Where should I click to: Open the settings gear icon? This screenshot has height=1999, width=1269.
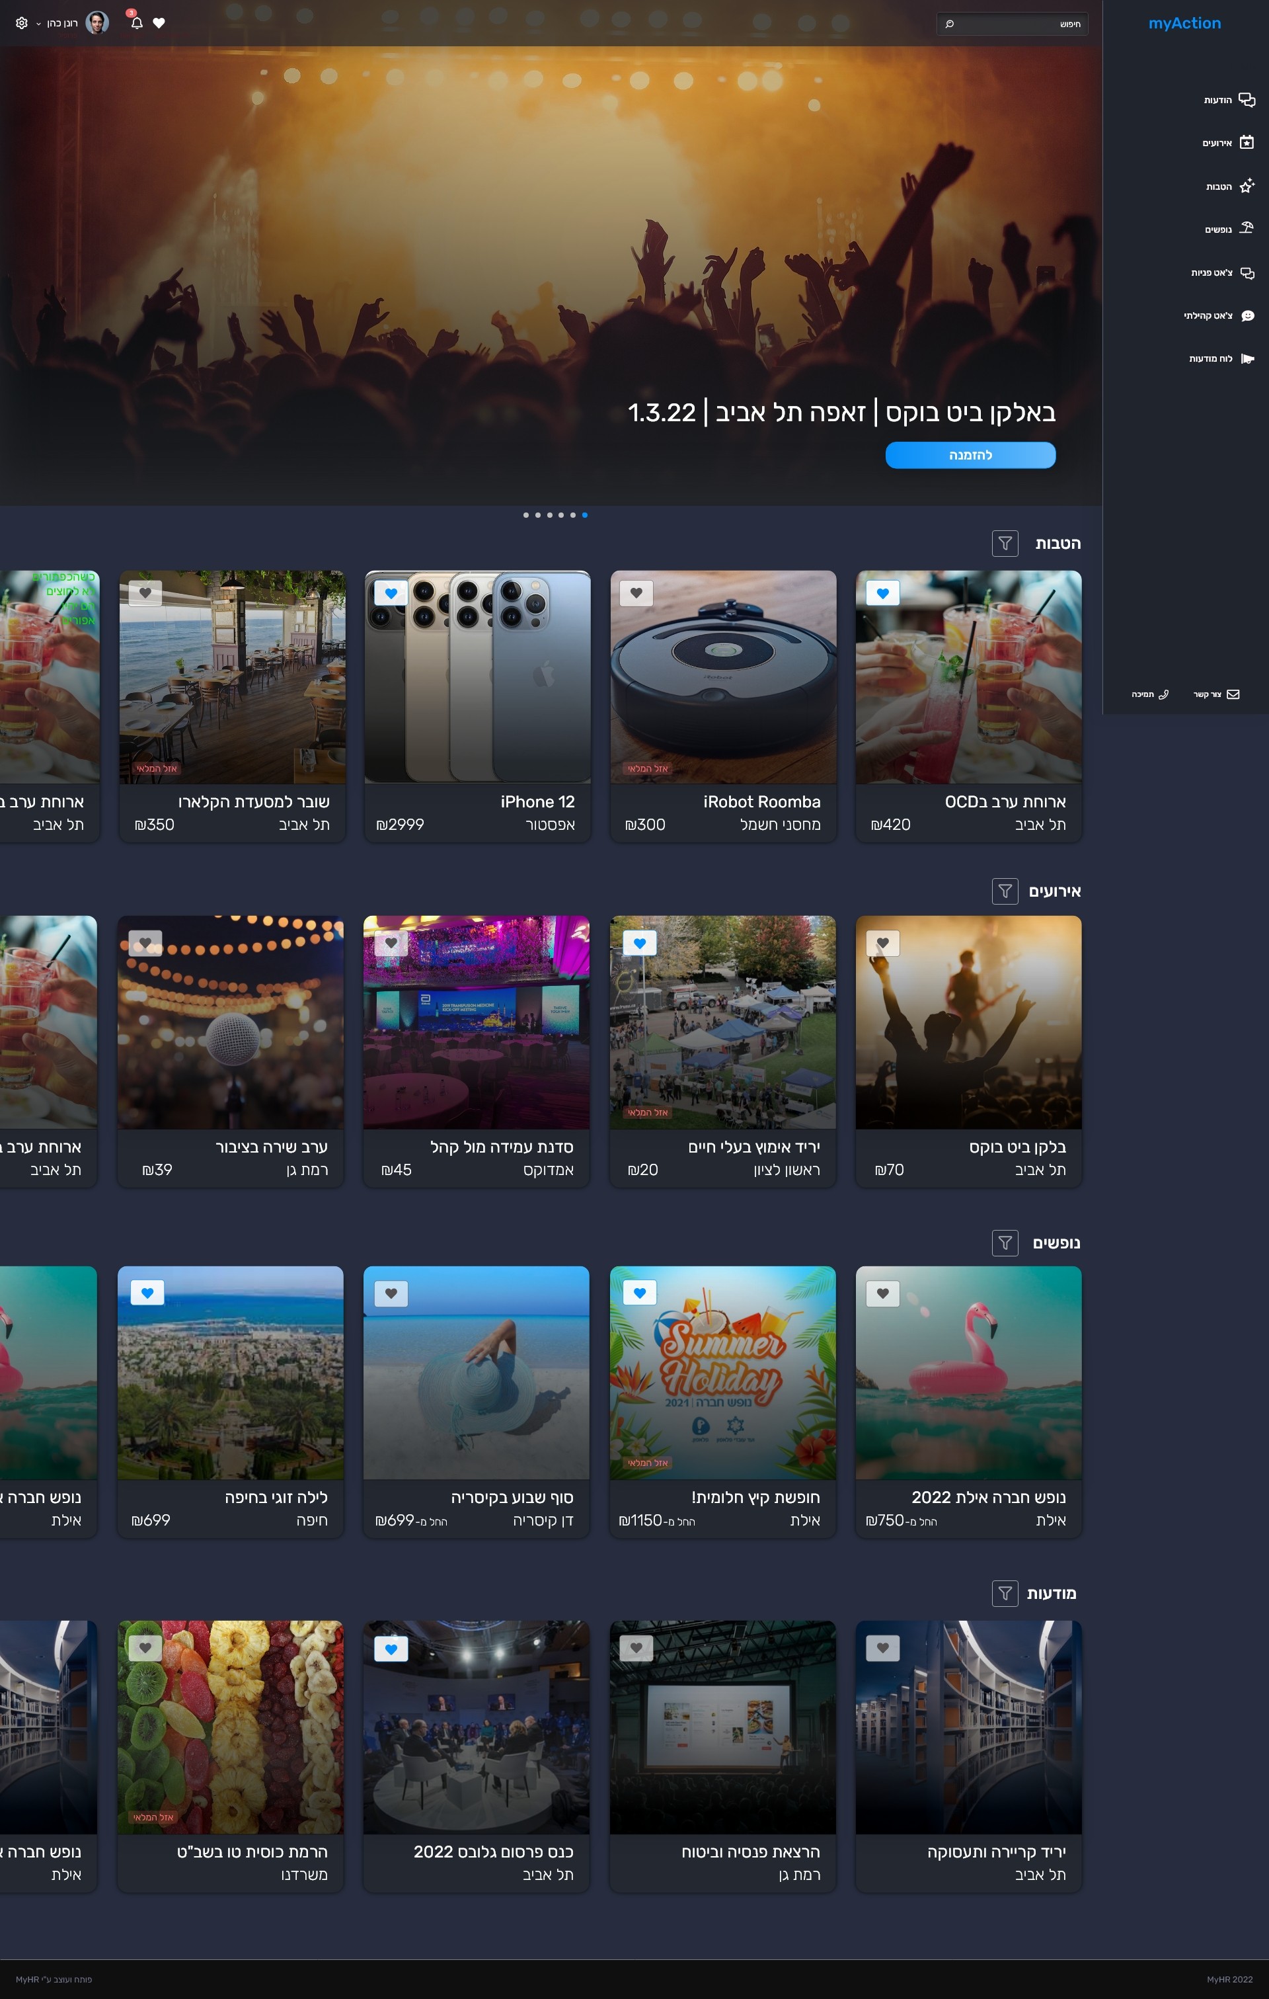pyautogui.click(x=22, y=23)
